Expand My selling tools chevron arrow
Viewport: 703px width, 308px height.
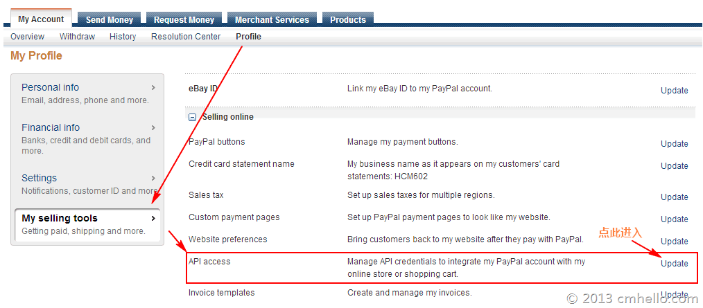pos(153,219)
